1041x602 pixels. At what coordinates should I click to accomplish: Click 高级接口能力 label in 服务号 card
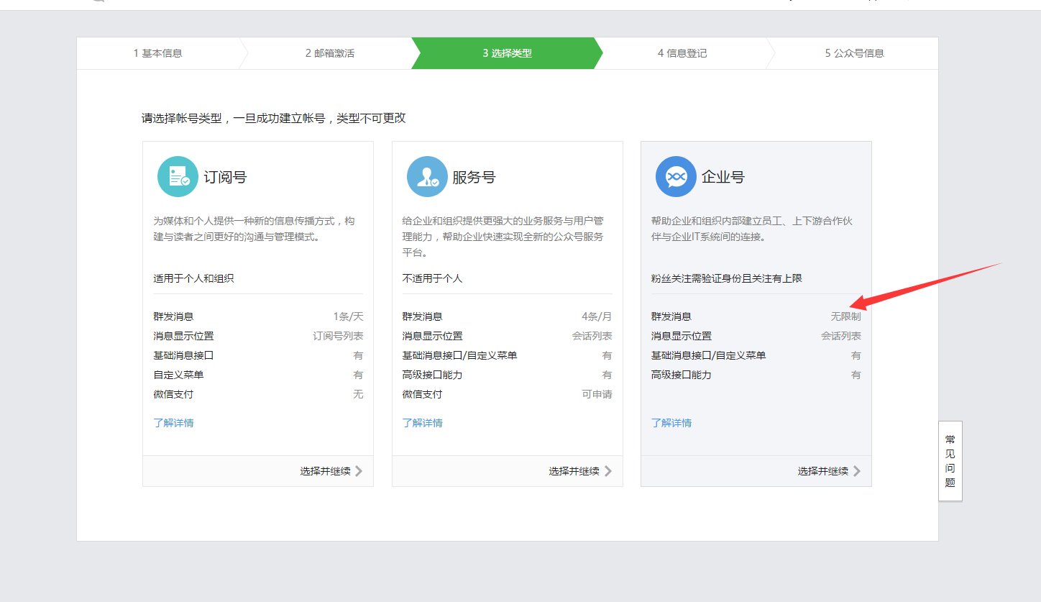[432, 375]
